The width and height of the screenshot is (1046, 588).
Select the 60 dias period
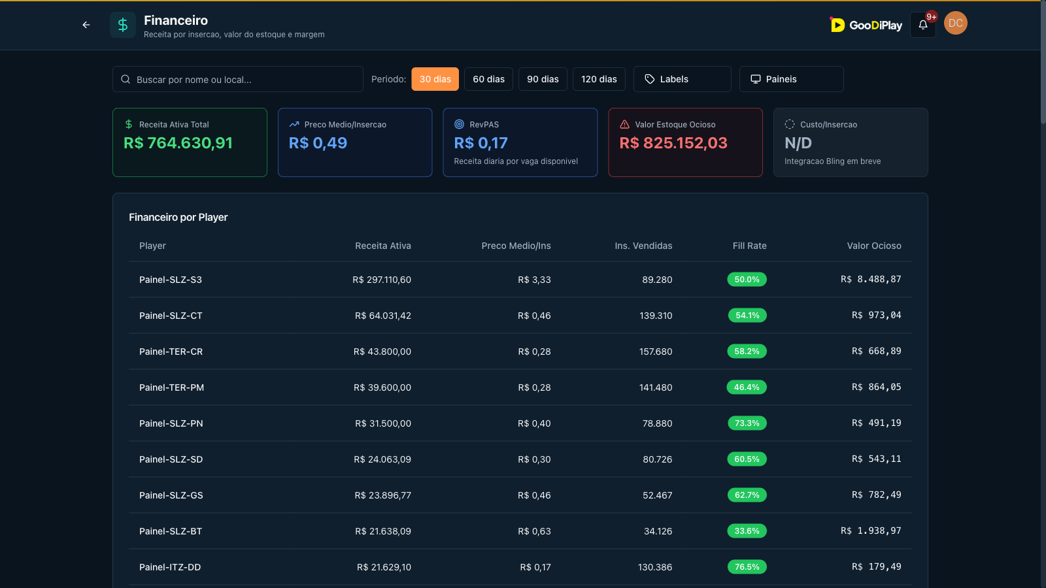(x=489, y=79)
